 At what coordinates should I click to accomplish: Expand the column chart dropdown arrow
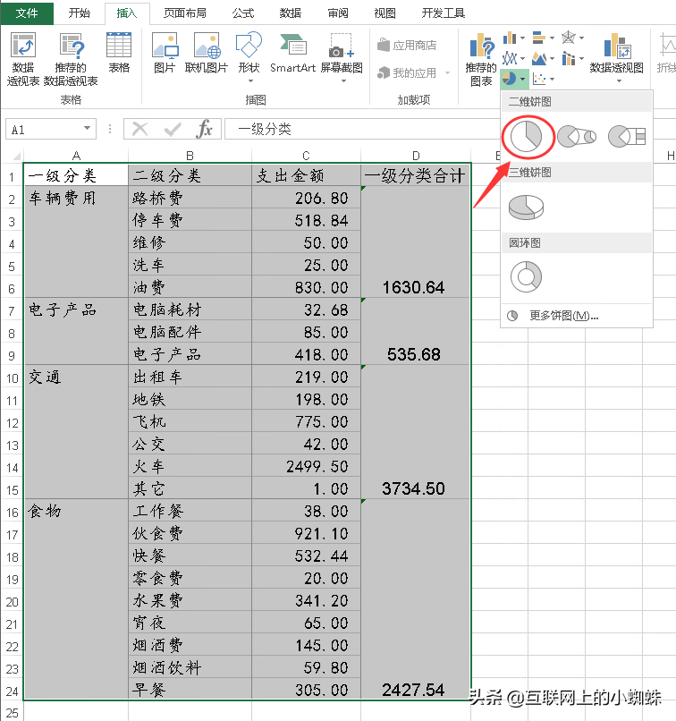point(522,38)
